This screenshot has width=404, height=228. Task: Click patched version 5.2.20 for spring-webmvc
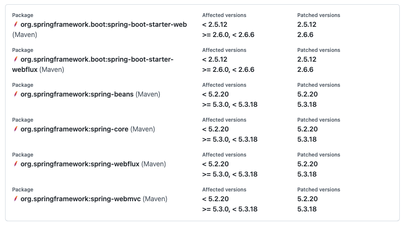click(307, 199)
